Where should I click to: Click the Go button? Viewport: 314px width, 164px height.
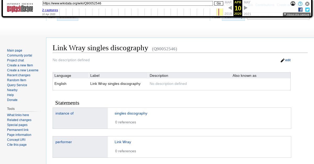[219, 3]
